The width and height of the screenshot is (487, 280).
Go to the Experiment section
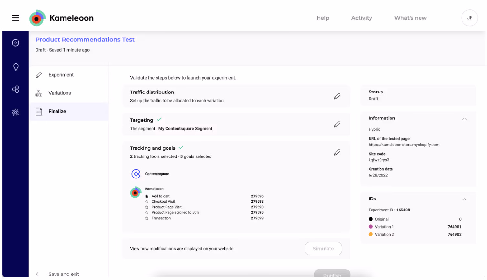tap(61, 75)
